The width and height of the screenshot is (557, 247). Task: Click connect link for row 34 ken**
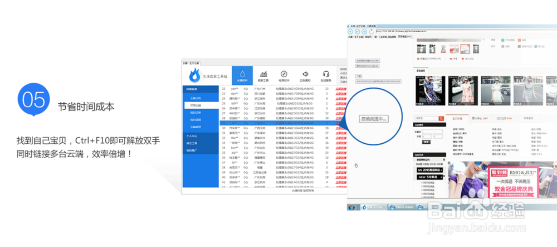coord(341,148)
